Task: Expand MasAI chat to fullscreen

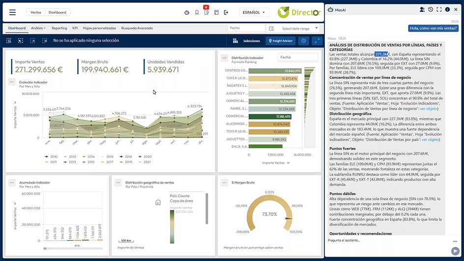Action: [439, 9]
